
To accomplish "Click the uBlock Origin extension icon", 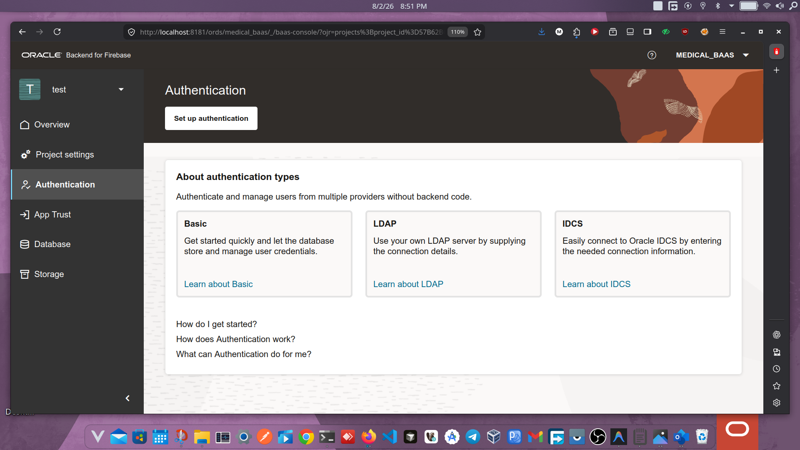I will (x=685, y=32).
